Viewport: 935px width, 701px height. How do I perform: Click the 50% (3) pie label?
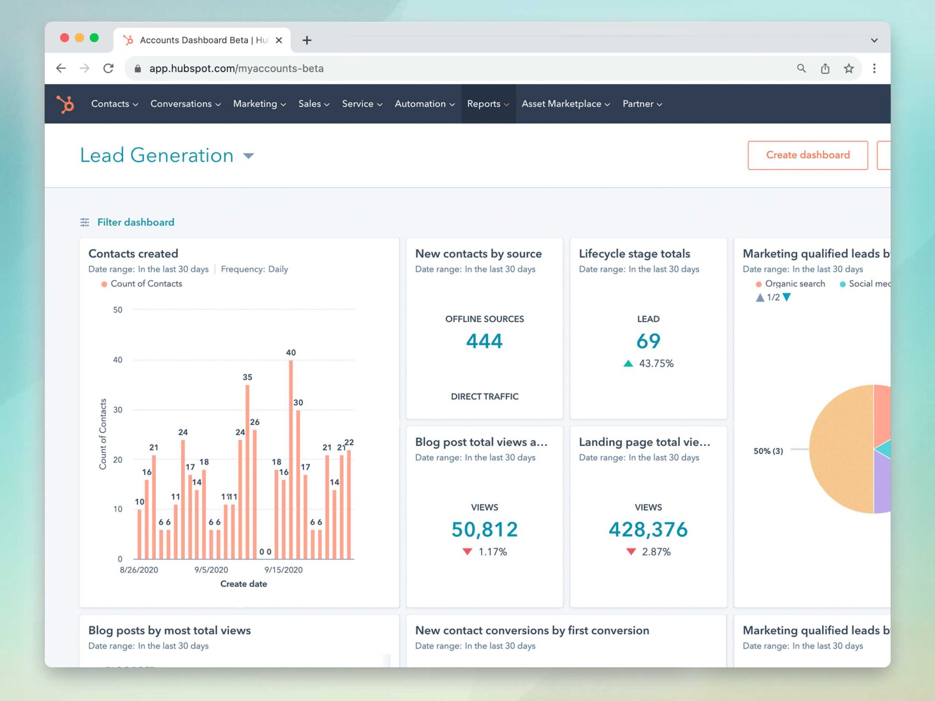tap(768, 451)
